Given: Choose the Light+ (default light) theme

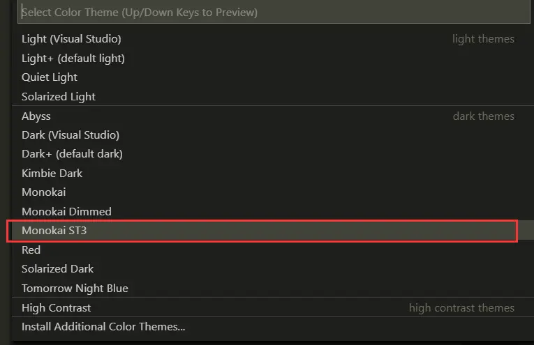Looking at the screenshot, I should pyautogui.click(x=73, y=59).
